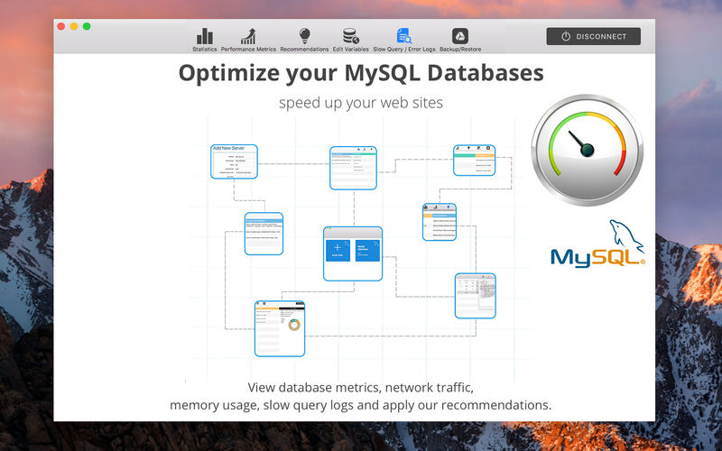Viewport: 722px width, 451px height.
Task: Click the blue-header list thumbnail below Add New Server
Action: click(264, 234)
